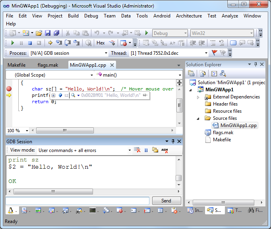271x229 pixels.
Task: Open the Team Explorer bottom tab
Action: [235, 210]
